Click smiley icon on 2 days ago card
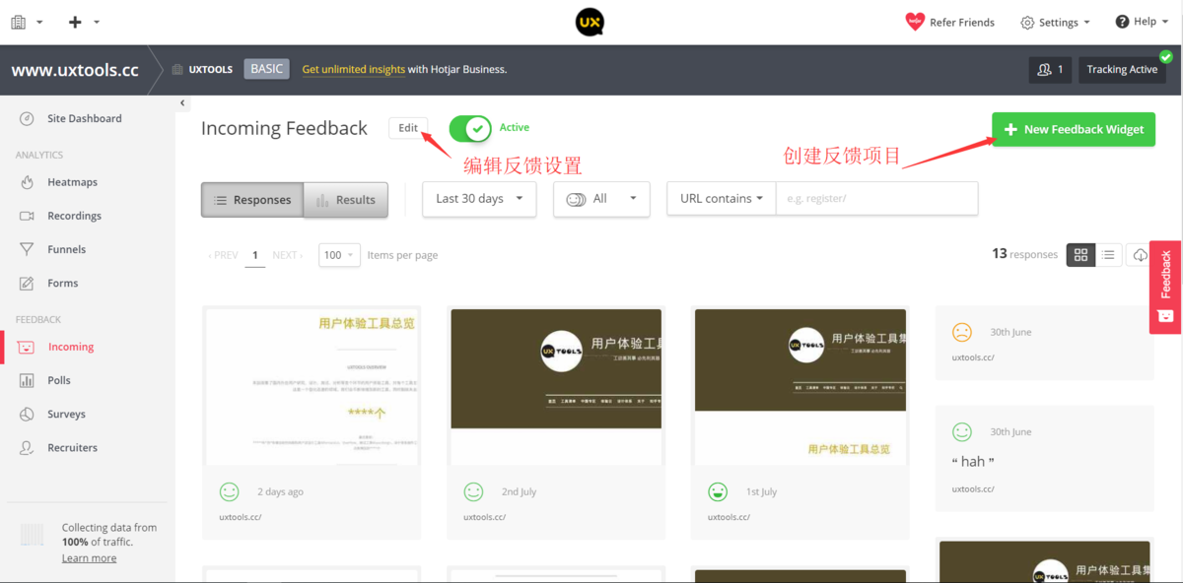Image resolution: width=1183 pixels, height=583 pixels. pyautogui.click(x=229, y=491)
